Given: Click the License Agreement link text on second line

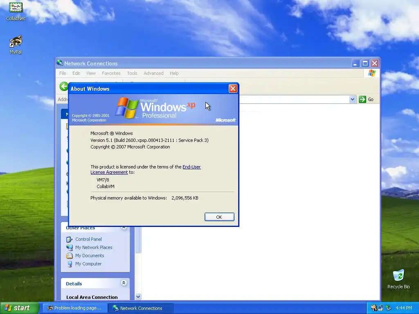Looking at the screenshot, I should (109, 172).
